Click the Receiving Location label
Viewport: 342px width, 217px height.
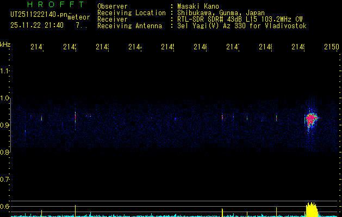[132, 13]
